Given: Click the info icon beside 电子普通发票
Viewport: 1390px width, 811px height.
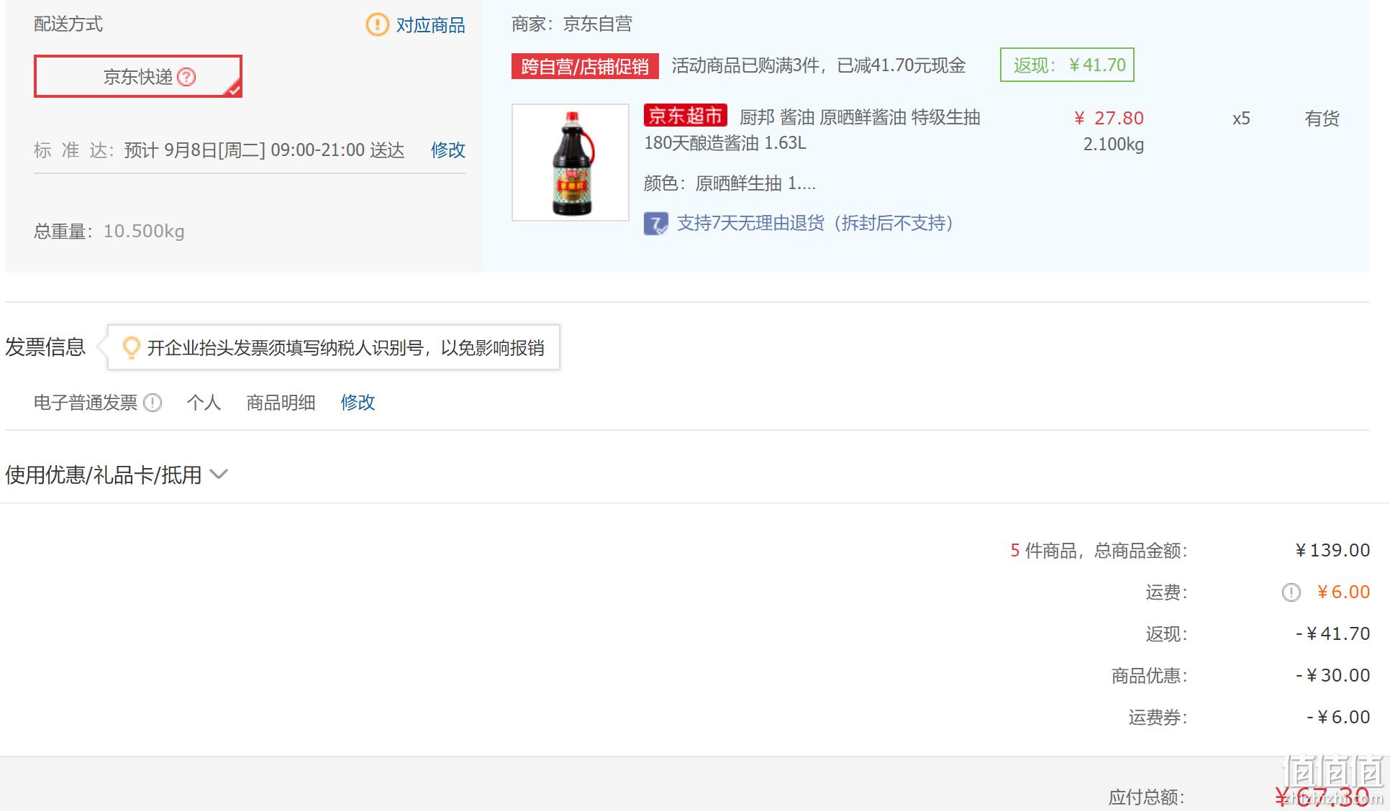Looking at the screenshot, I should 153,403.
